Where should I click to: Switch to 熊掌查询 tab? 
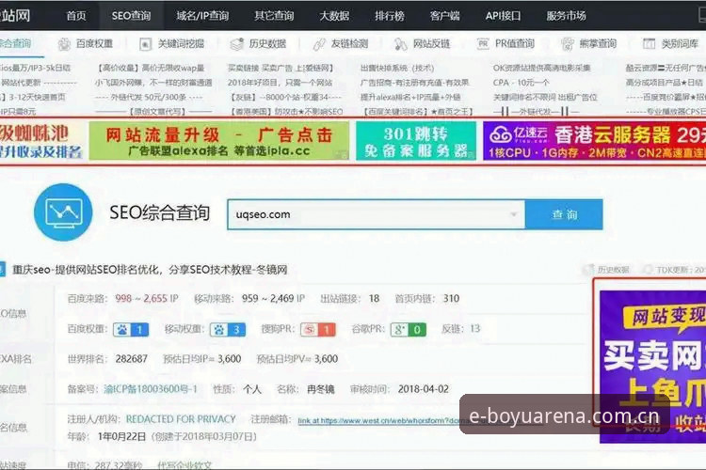598,43
